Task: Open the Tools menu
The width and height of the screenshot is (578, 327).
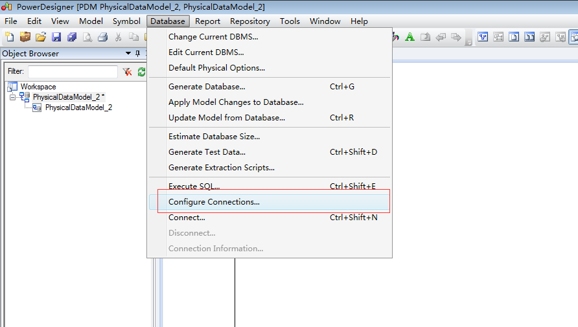Action: (290, 21)
